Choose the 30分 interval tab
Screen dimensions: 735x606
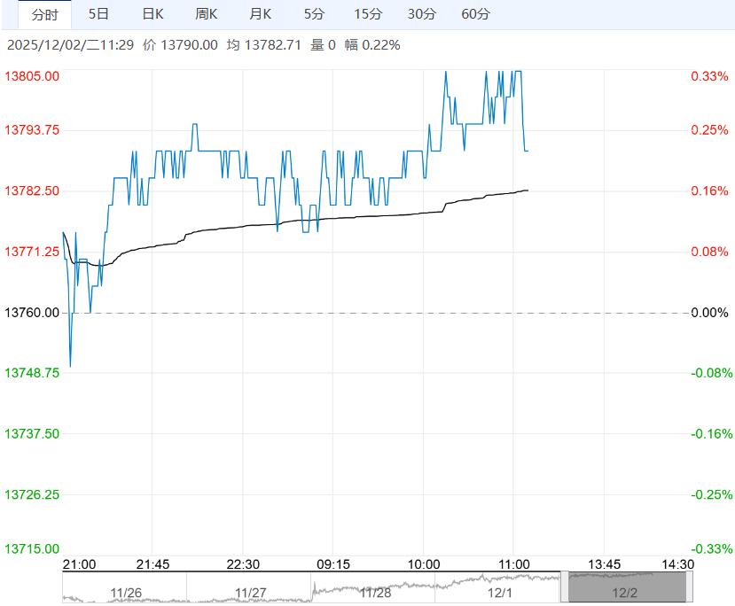point(422,14)
